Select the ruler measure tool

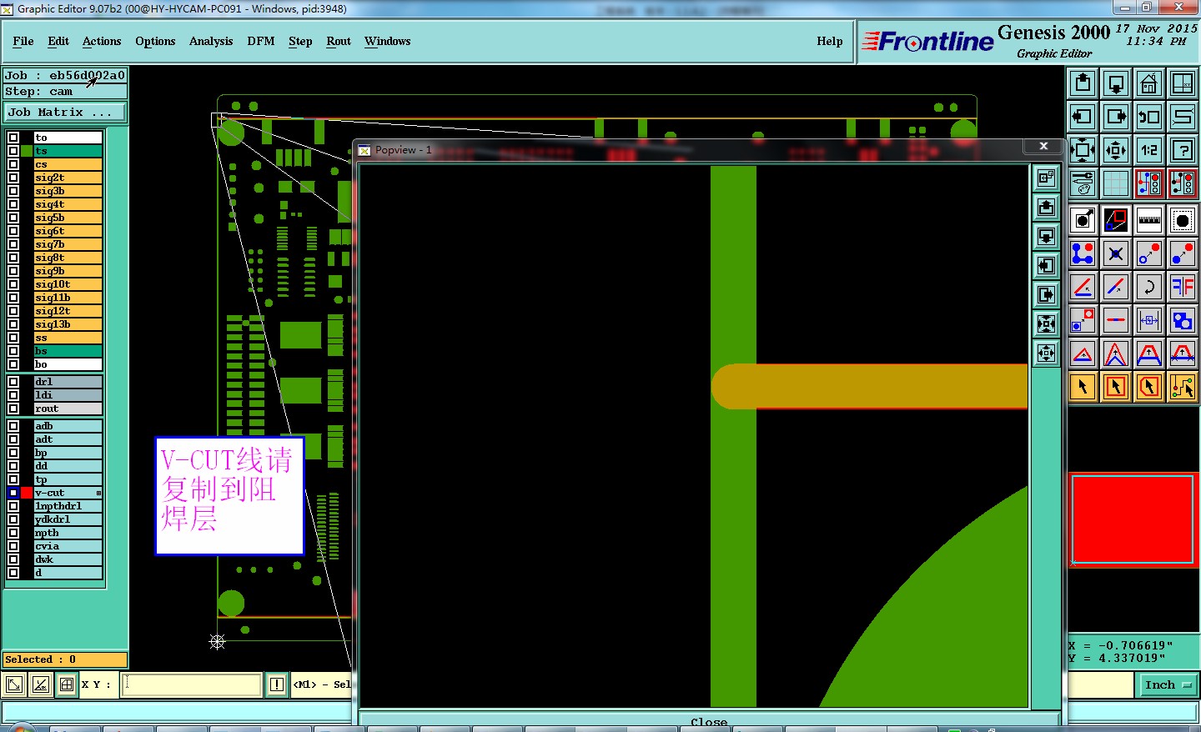pos(1149,220)
